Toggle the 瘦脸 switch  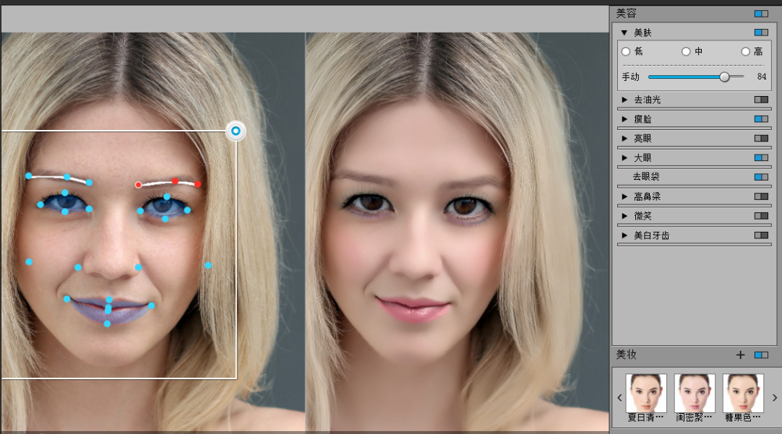click(761, 119)
